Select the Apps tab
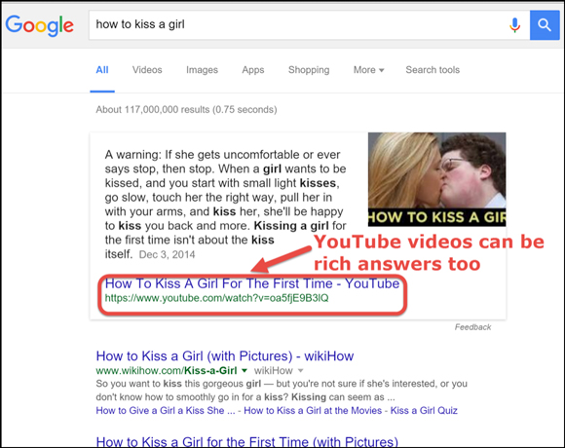565x448 pixels. point(253,70)
